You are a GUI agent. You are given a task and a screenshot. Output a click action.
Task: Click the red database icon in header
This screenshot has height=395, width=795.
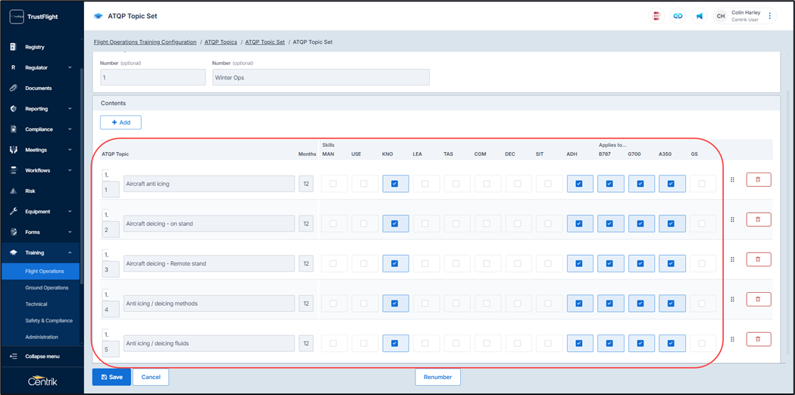coord(656,16)
